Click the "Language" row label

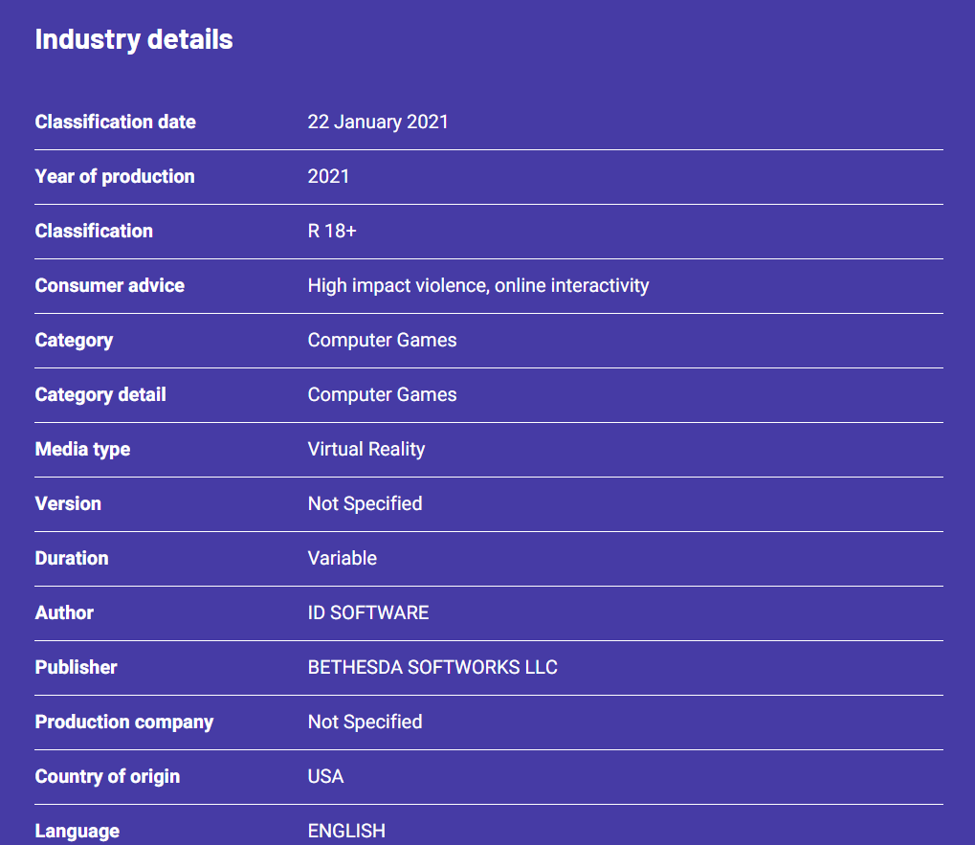(x=78, y=831)
